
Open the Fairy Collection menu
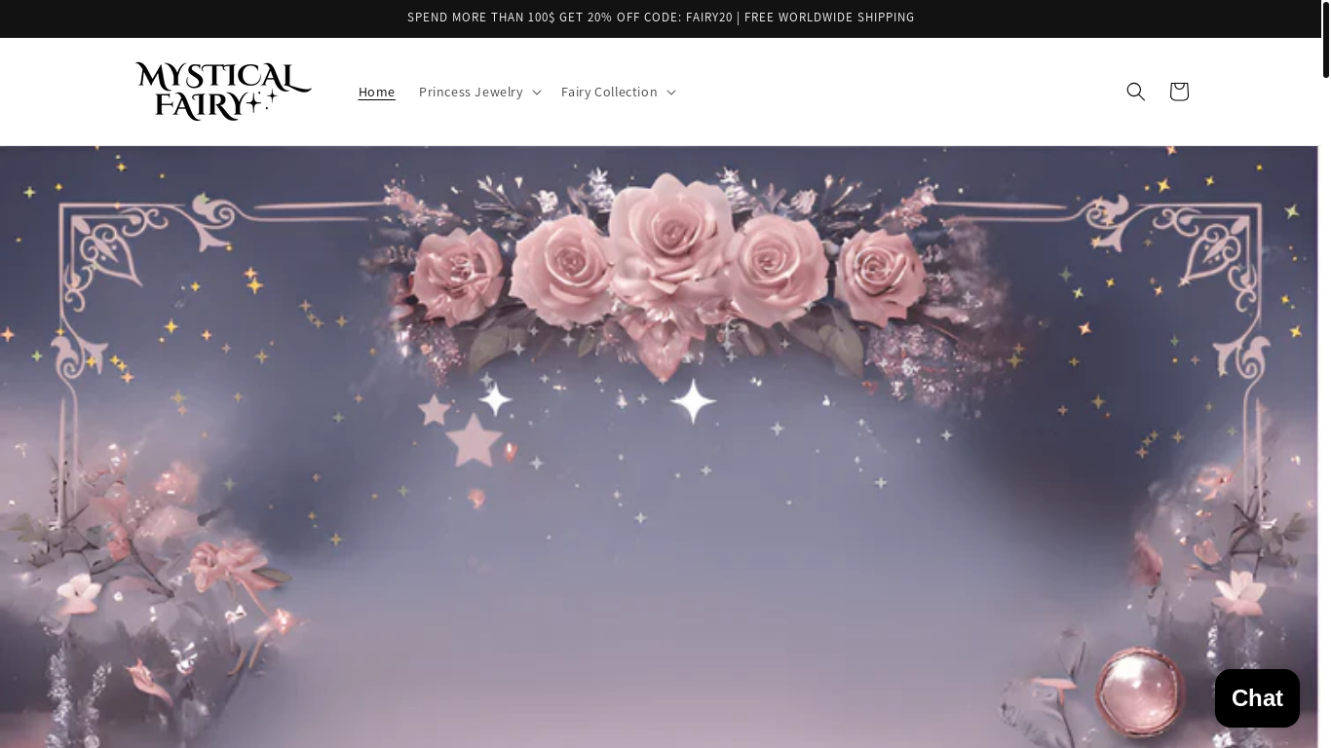point(618,92)
